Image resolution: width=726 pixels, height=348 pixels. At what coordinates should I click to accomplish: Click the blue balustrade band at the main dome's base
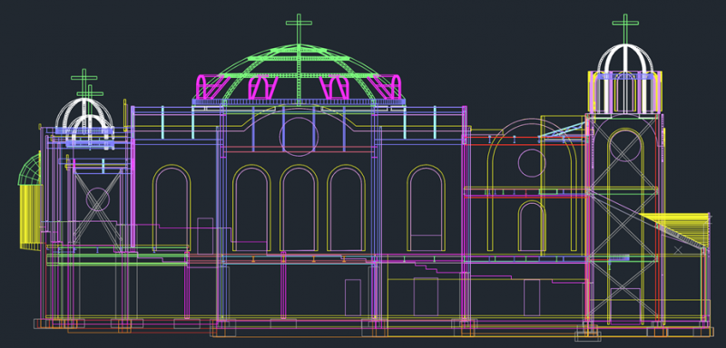(x=299, y=101)
